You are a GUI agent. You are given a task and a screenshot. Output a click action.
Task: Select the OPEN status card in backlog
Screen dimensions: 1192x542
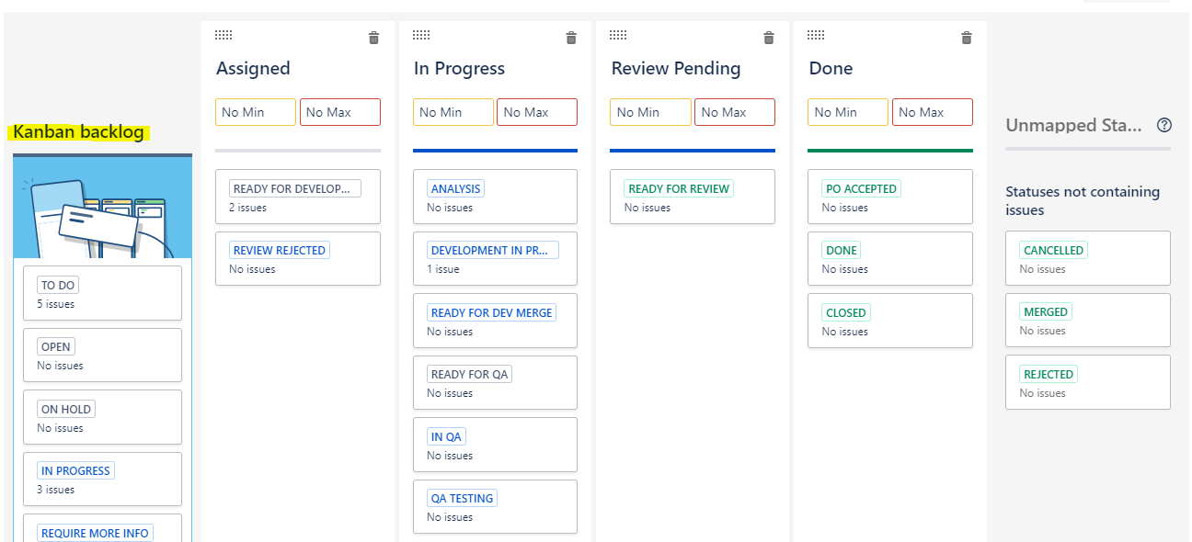102,355
